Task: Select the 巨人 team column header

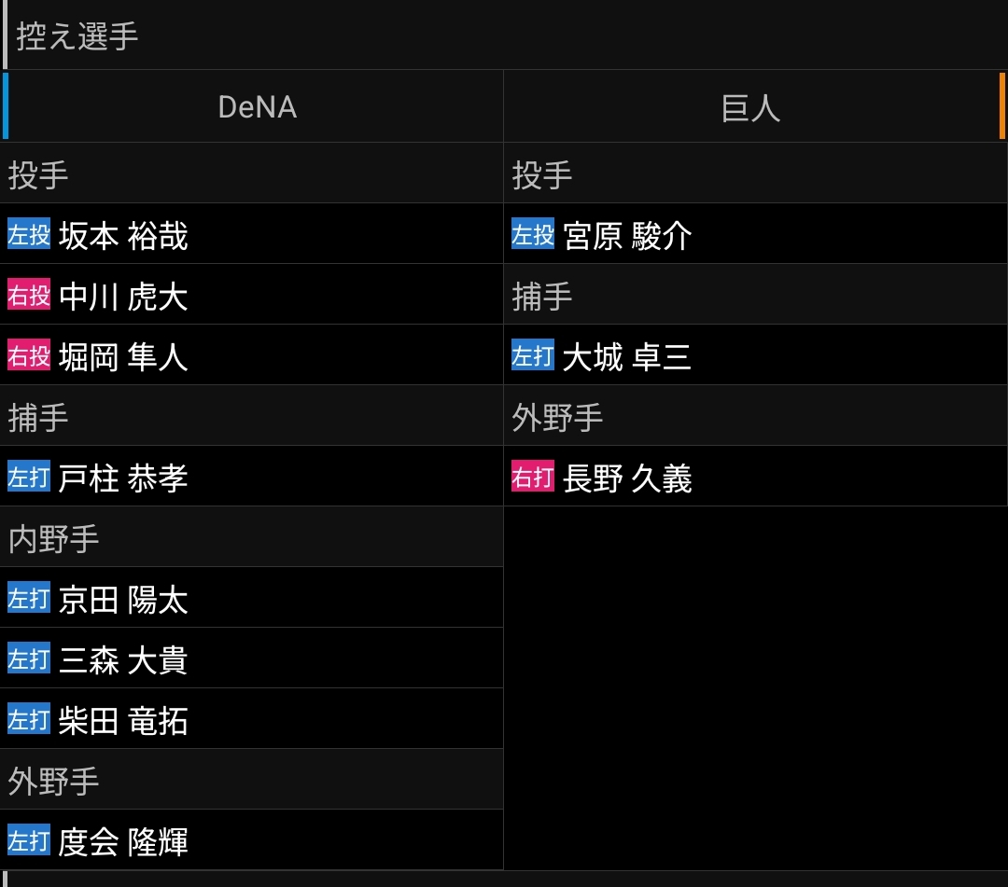Action: click(x=751, y=107)
